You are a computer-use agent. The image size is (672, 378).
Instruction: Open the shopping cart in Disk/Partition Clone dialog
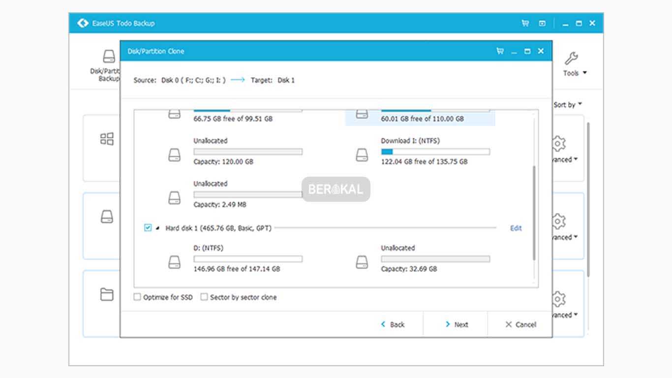pos(500,51)
